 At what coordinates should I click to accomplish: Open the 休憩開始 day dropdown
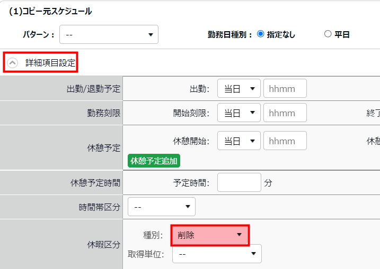(x=238, y=141)
